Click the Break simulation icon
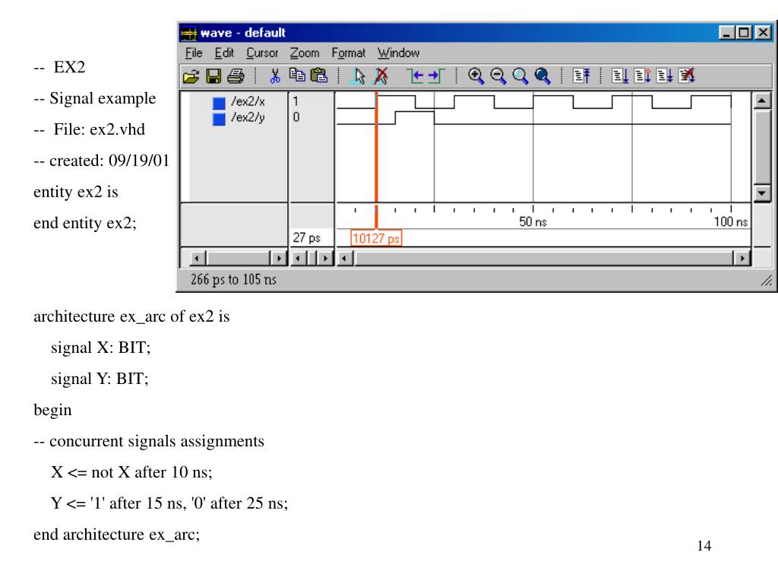Image resolution: width=778 pixels, height=584 pixels. (687, 76)
